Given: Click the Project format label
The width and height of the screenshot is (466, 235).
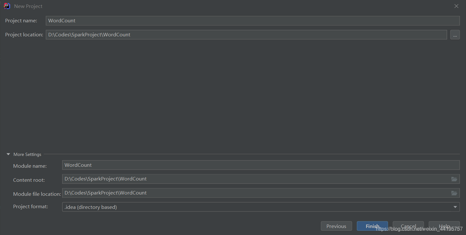Looking at the screenshot, I should (30, 207).
